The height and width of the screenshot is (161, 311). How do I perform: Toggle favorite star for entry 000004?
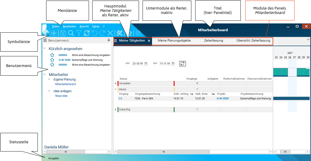pyautogui.click(x=52, y=55)
